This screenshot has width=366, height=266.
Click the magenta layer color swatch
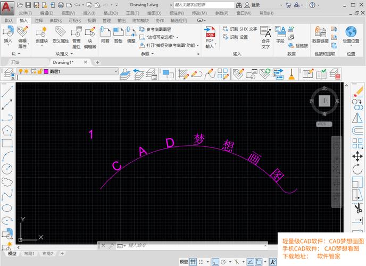tap(46, 71)
